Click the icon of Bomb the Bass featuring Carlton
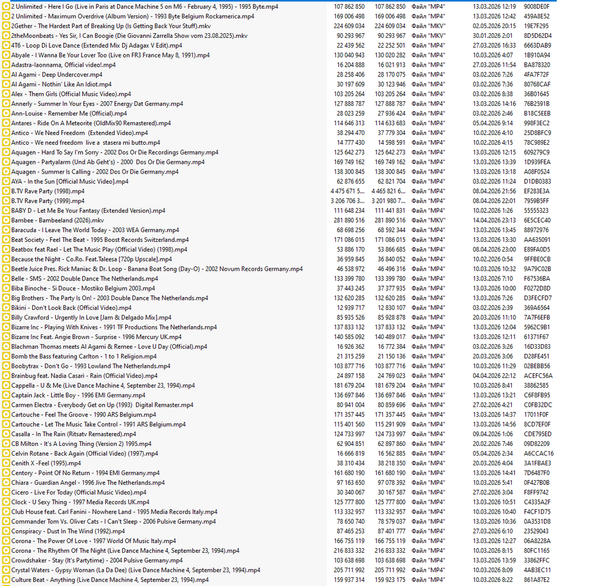 (x=6, y=356)
